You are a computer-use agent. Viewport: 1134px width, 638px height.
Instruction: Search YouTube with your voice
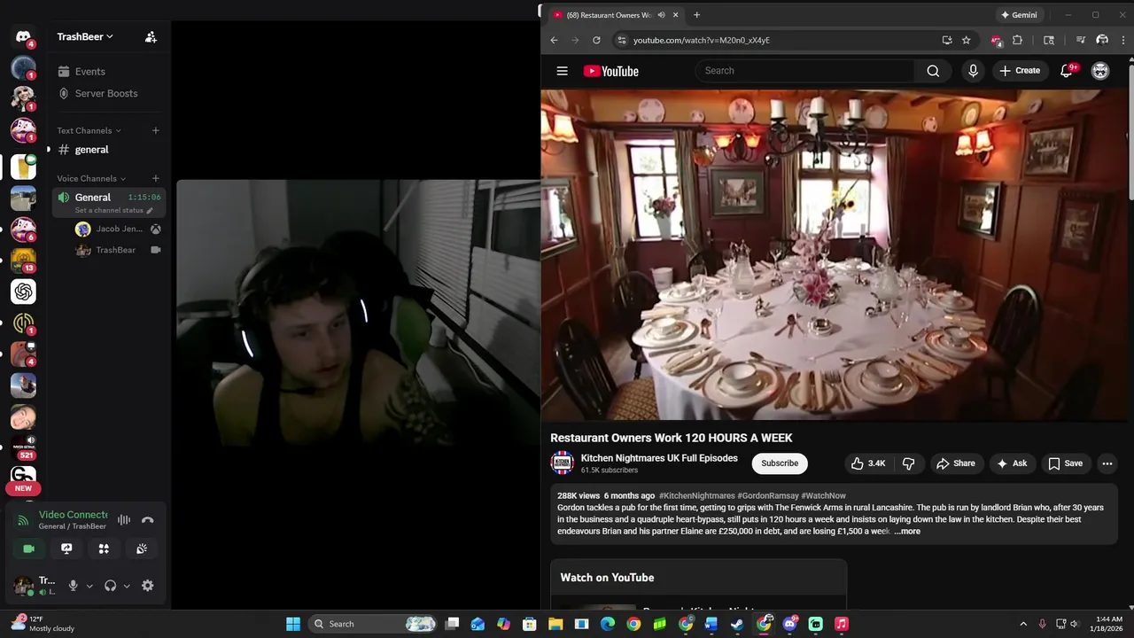973,71
